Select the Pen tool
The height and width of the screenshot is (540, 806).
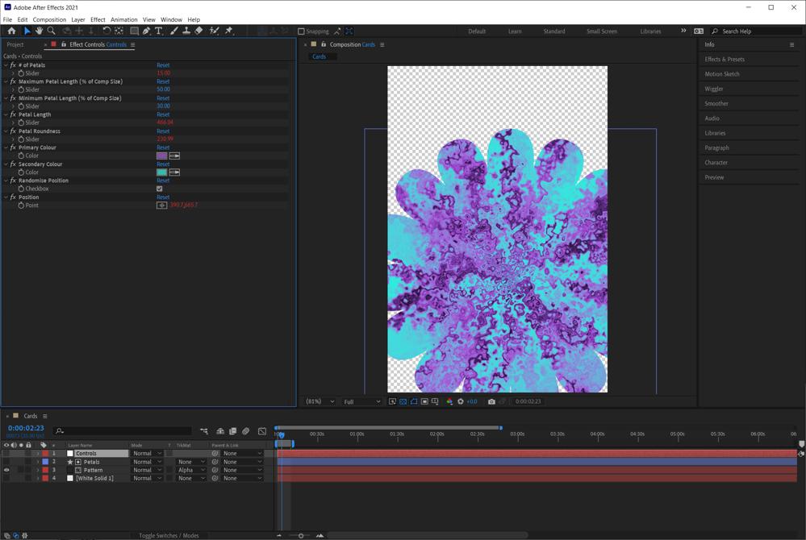146,31
